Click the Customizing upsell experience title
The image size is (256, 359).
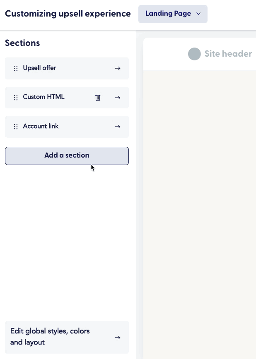[x=68, y=14]
